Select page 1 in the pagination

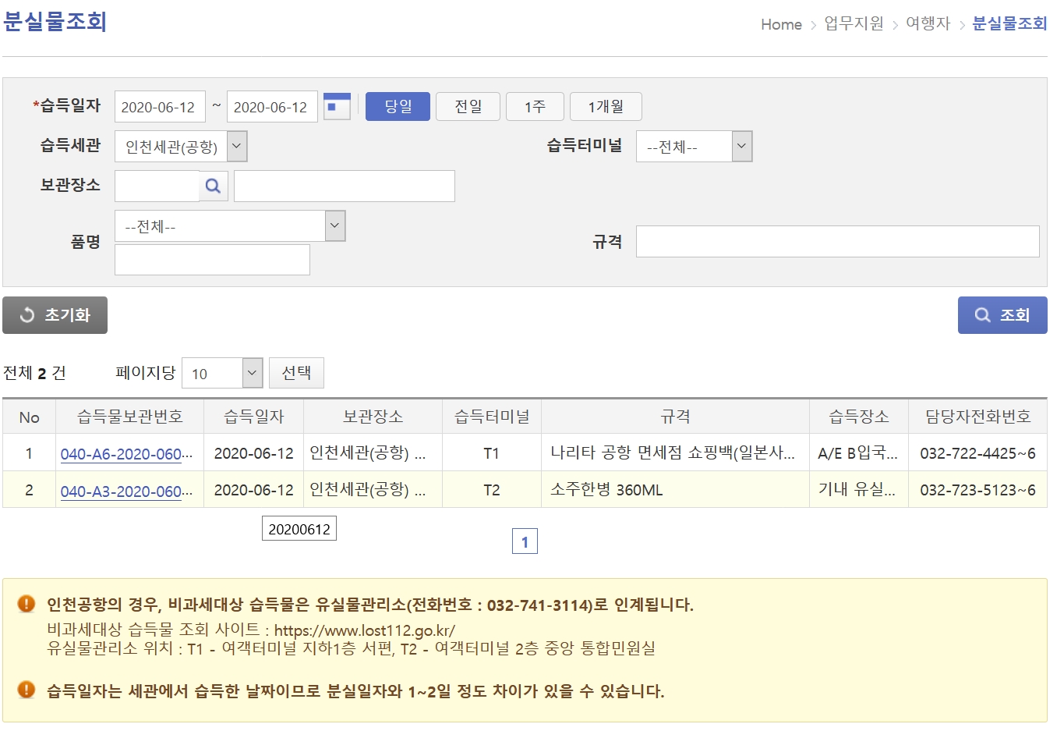[x=525, y=541]
